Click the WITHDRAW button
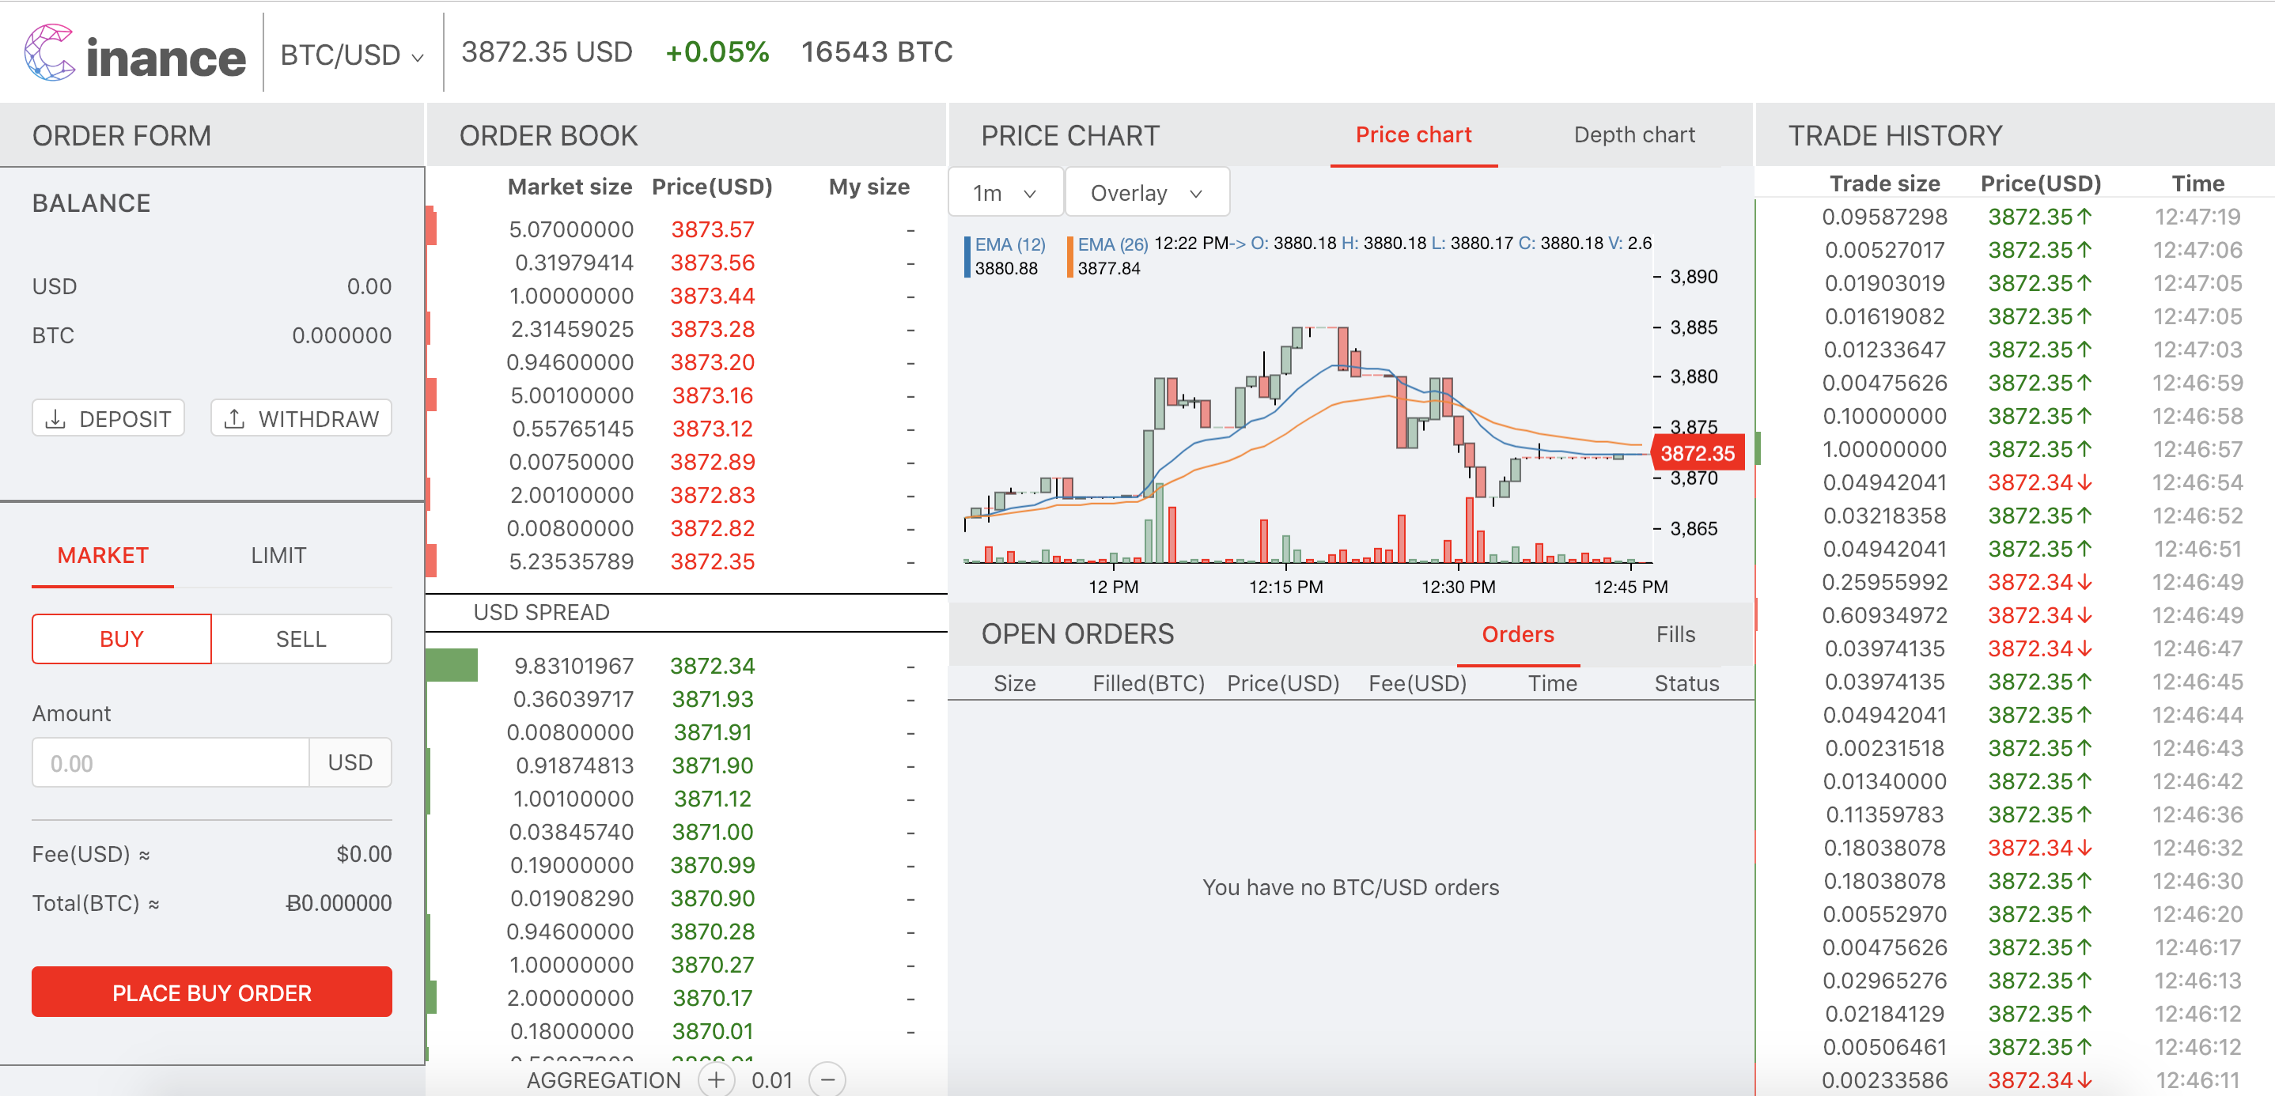Viewport: 2275px width, 1096px height. coord(301,418)
